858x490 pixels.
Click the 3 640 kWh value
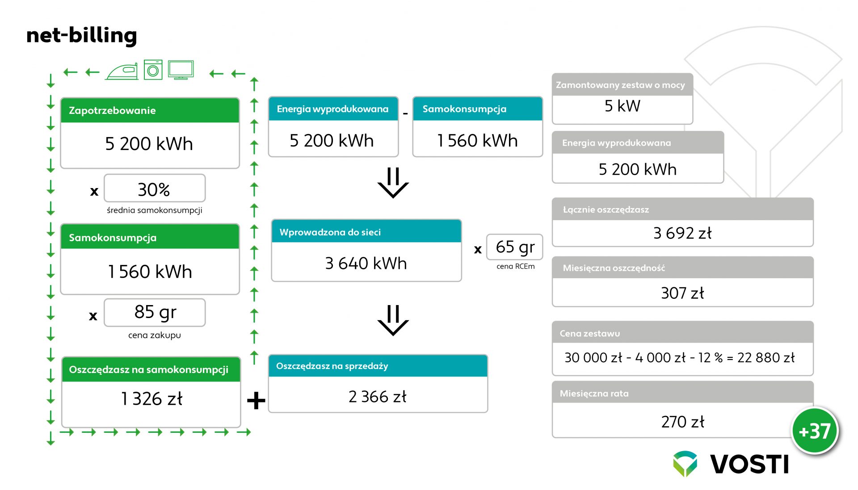(x=366, y=263)
